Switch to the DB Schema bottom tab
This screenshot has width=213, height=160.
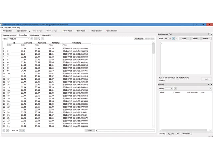[186, 134]
